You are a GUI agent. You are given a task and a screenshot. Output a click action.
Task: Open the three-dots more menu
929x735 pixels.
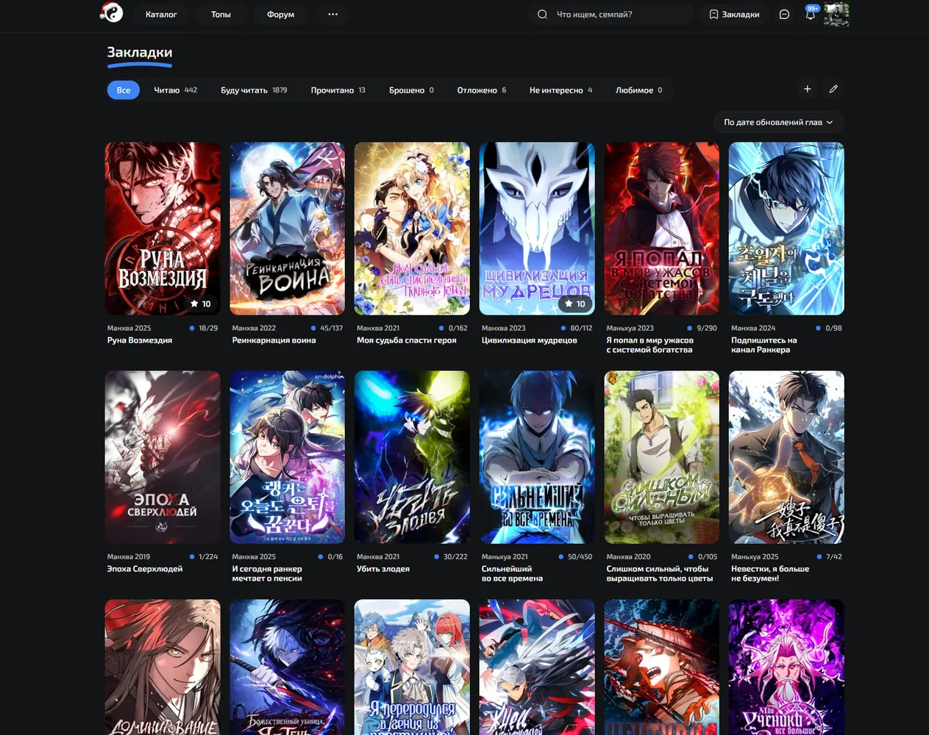click(x=332, y=14)
